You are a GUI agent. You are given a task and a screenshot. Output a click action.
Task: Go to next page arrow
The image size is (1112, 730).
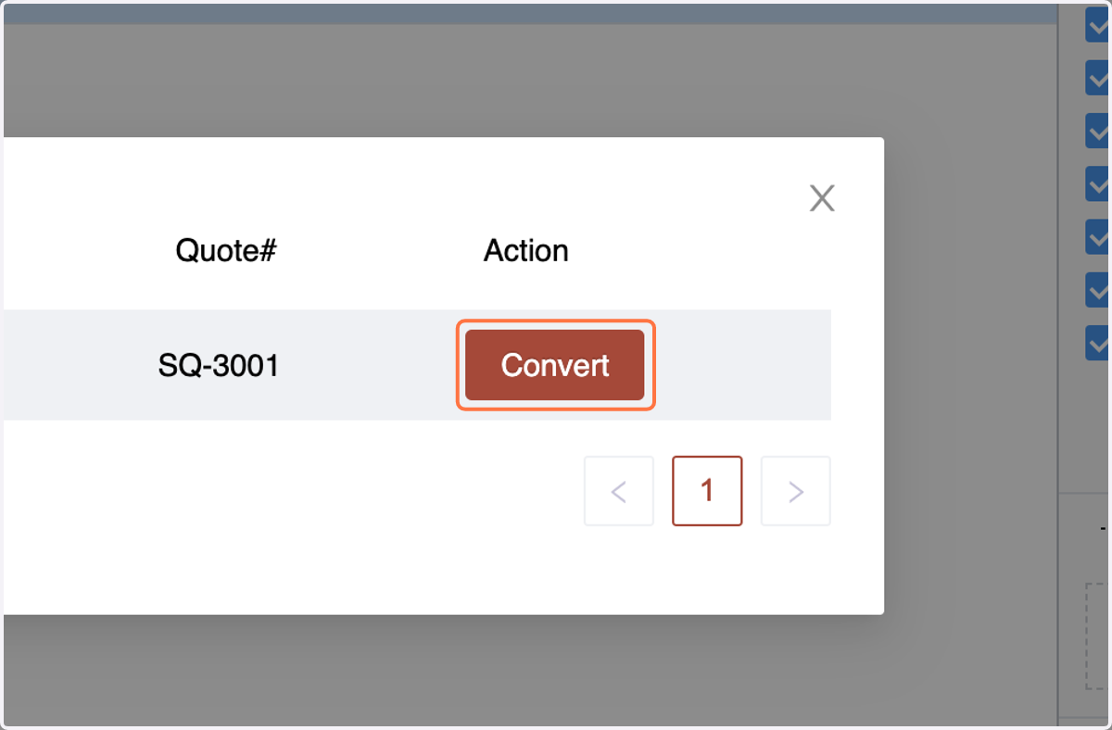[795, 491]
